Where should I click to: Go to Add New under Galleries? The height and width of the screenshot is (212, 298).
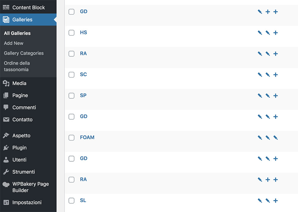coord(14,43)
